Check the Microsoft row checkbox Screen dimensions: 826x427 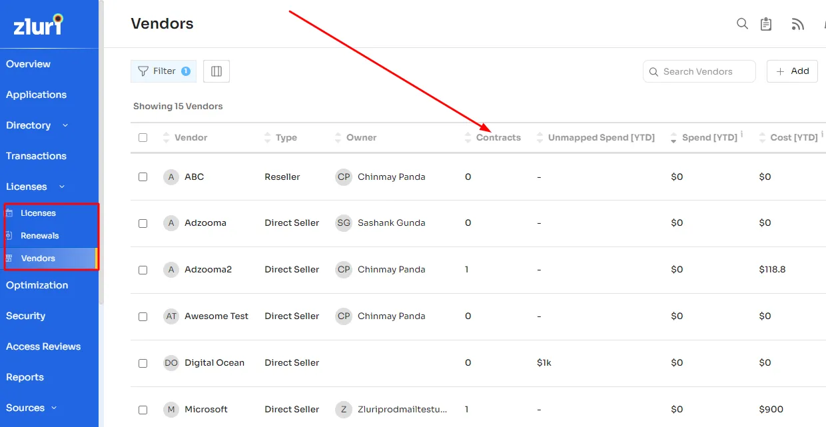[x=143, y=410]
